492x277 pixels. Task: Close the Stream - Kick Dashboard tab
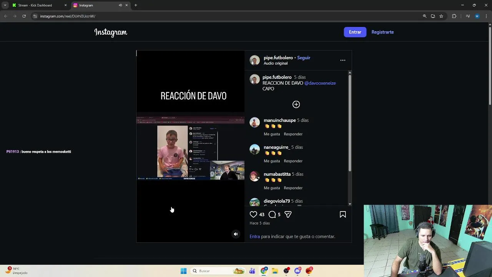65,5
